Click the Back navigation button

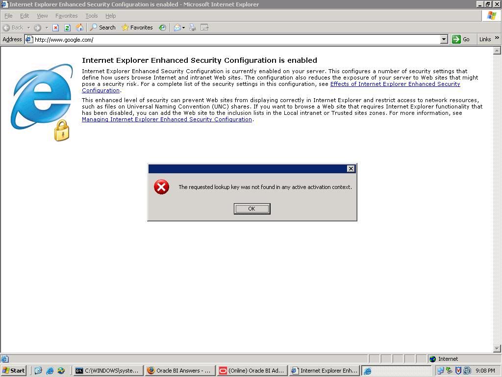[x=13, y=27]
